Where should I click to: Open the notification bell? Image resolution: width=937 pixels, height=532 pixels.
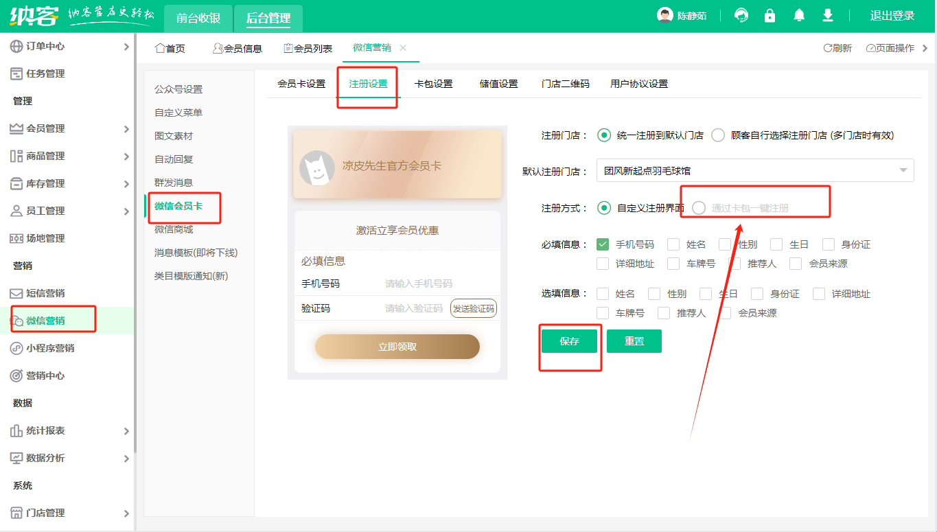click(799, 16)
